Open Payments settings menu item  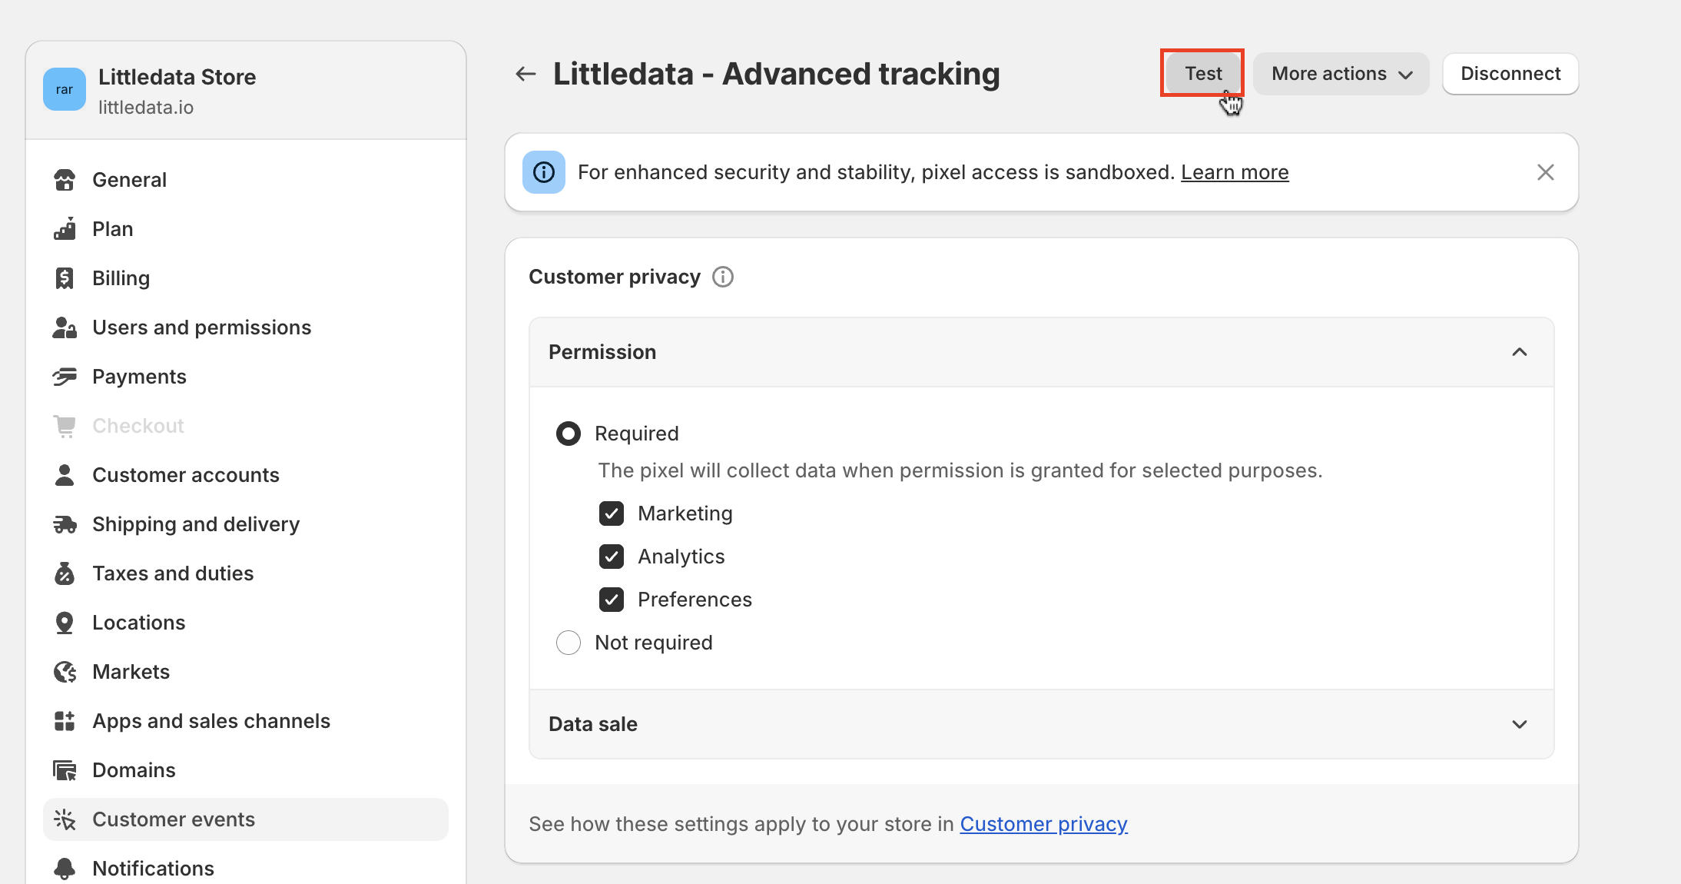[x=246, y=377]
